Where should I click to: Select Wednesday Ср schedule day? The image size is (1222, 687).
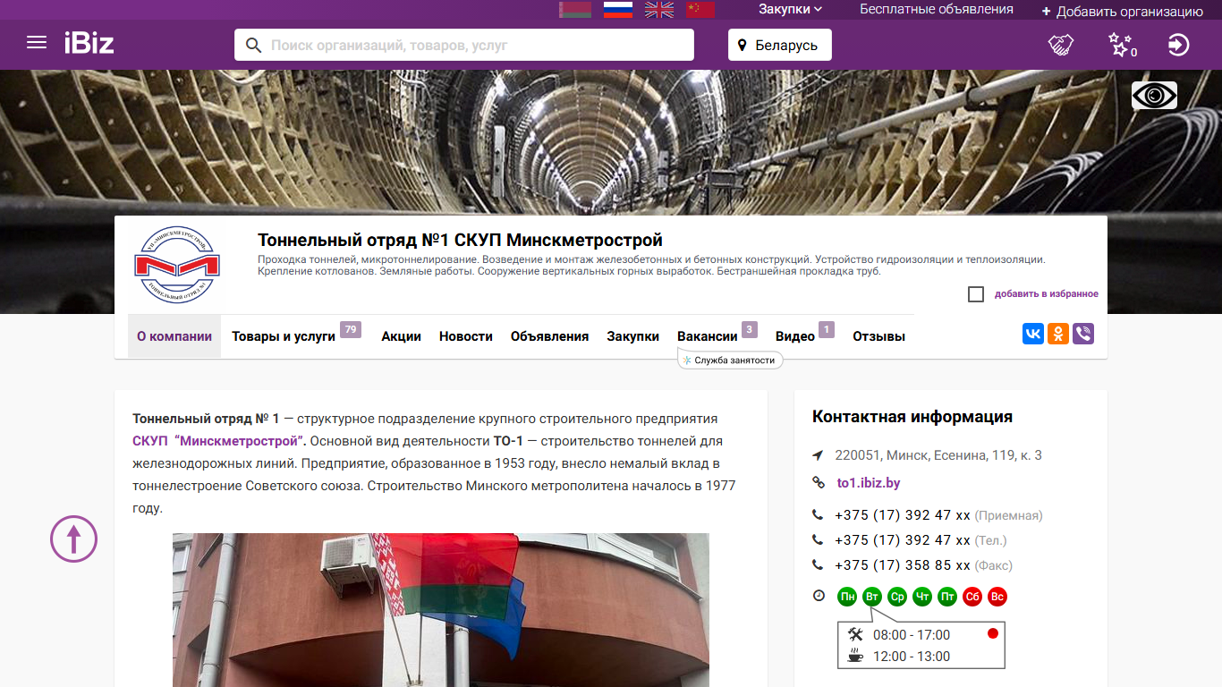coord(897,597)
